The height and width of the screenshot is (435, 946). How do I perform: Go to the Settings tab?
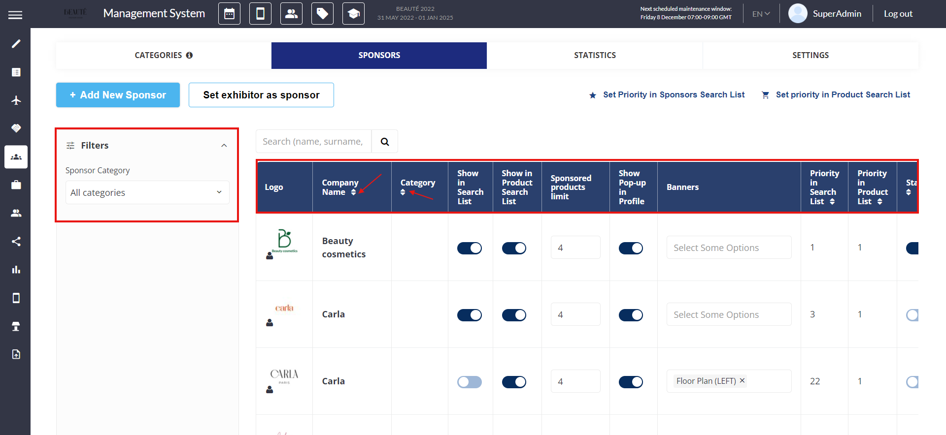pos(811,55)
